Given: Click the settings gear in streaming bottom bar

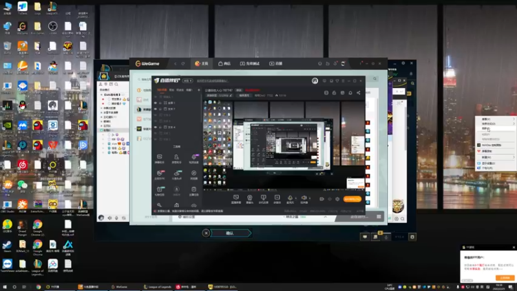Looking at the screenshot, I should pyautogui.click(x=337, y=199).
